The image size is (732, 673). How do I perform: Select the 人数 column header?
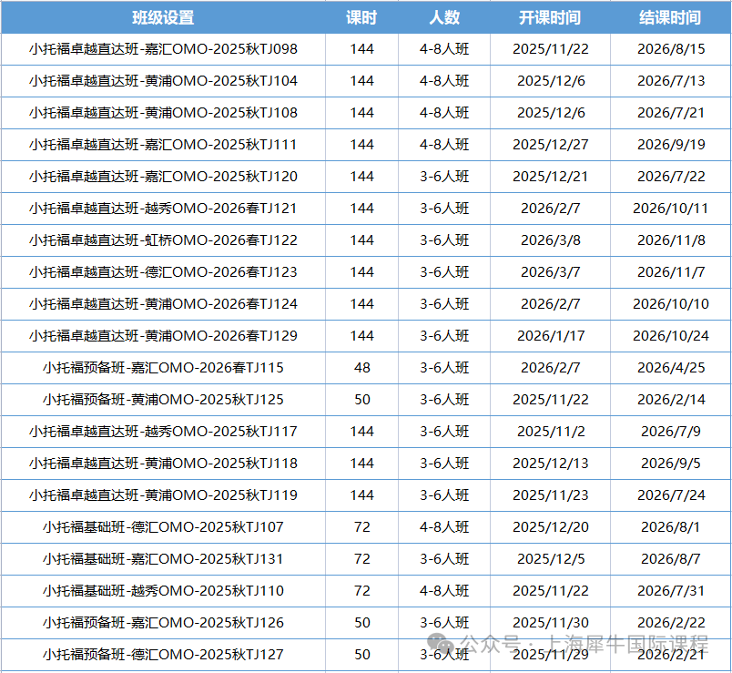(444, 17)
